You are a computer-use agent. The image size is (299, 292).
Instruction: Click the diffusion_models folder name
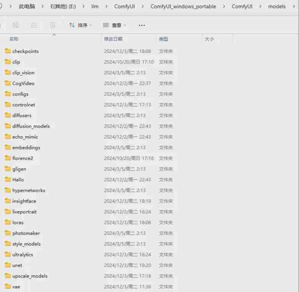[31, 126]
